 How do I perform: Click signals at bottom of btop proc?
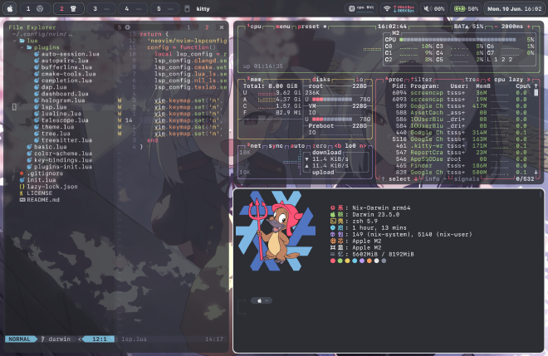pos(467,178)
